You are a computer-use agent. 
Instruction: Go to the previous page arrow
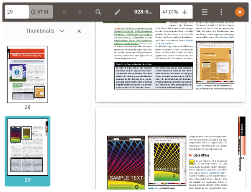tap(65, 12)
